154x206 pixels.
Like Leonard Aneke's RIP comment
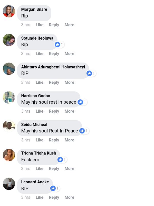[x=40, y=198]
